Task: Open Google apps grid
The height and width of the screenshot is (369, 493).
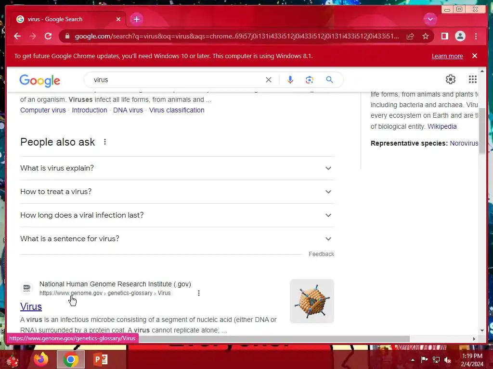Action: click(x=473, y=79)
